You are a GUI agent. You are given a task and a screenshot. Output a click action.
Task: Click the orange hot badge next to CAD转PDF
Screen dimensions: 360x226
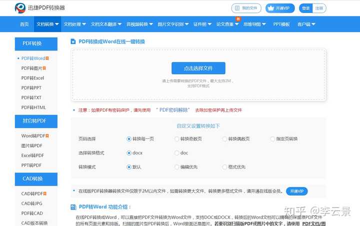(x=45, y=194)
